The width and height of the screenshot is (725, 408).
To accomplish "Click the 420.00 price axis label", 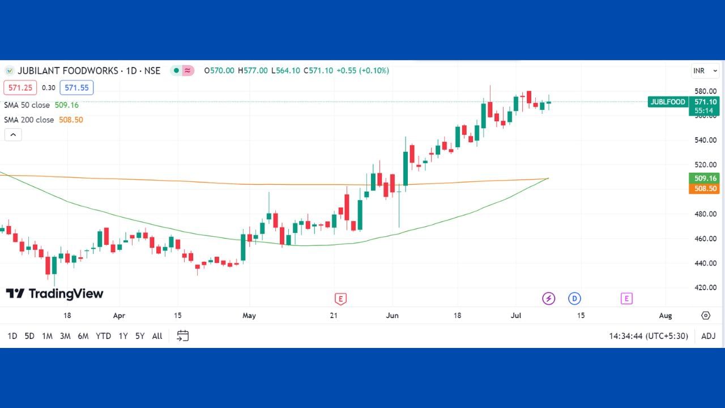I will tap(706, 287).
